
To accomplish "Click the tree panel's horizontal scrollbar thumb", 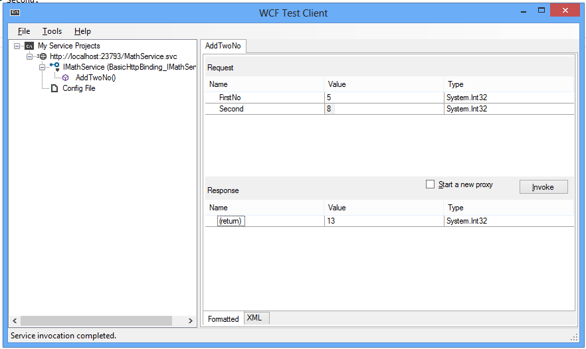I will [96, 320].
